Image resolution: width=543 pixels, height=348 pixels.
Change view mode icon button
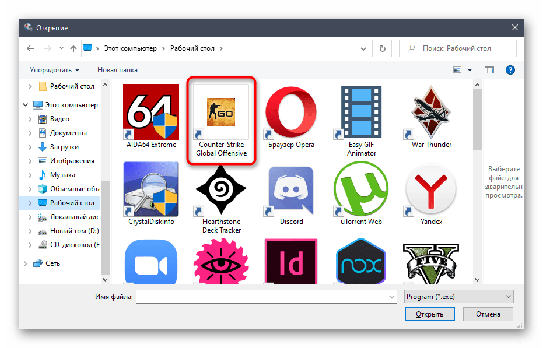tap(457, 70)
